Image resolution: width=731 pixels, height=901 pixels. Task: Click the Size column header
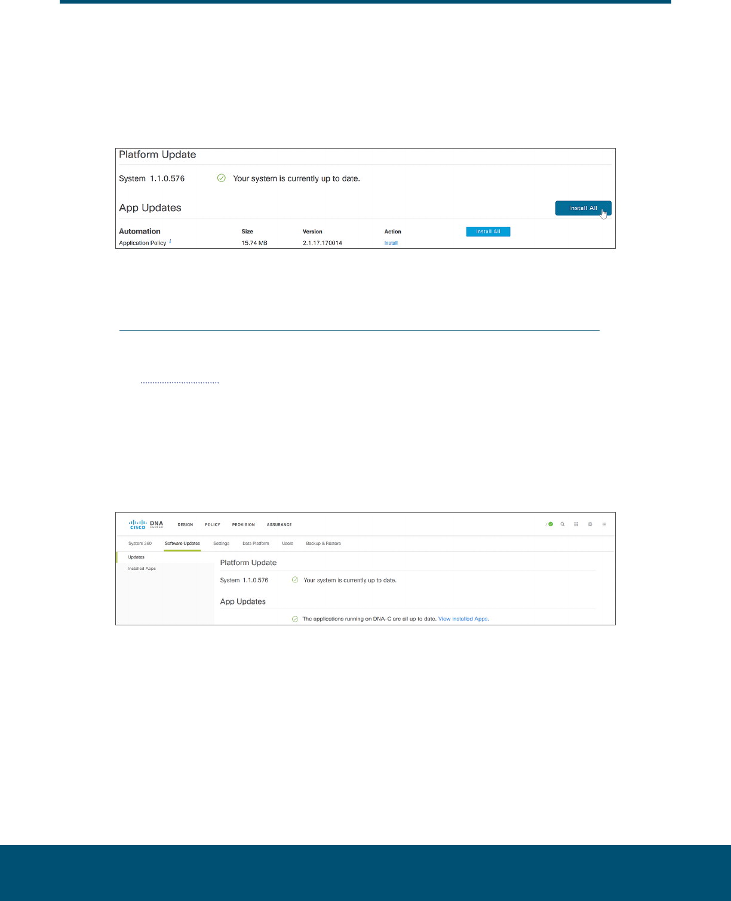(x=247, y=232)
